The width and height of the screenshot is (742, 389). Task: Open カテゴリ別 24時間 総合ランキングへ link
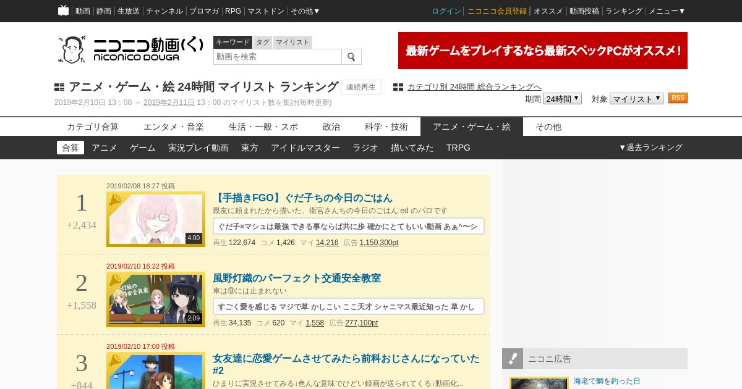tap(474, 86)
